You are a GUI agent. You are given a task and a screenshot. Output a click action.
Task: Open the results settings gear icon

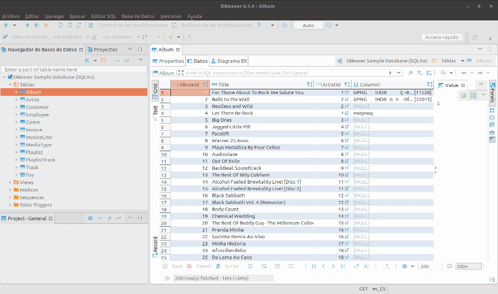(x=404, y=266)
